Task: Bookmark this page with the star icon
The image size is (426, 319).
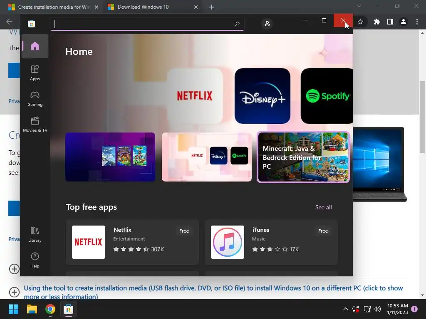Action: point(360,22)
